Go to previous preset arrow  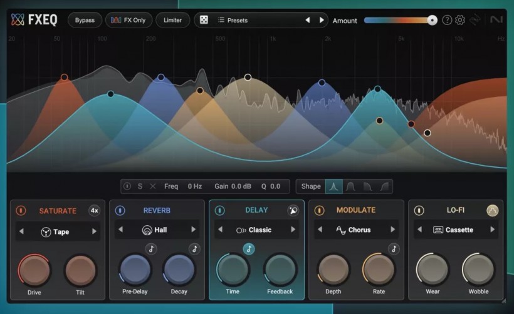[x=308, y=20]
